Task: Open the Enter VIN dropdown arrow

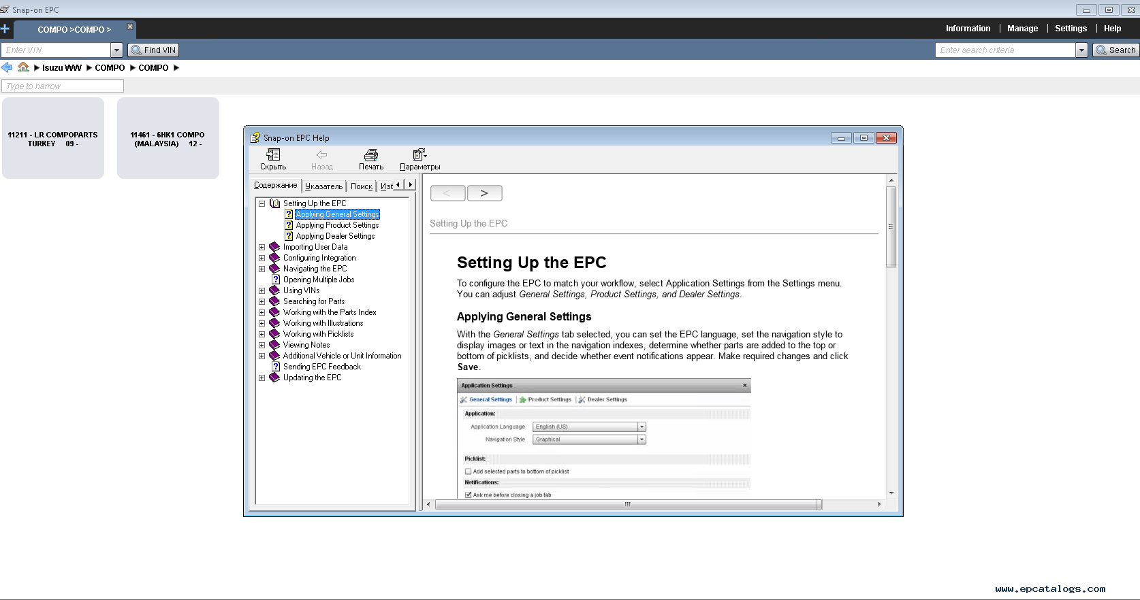Action: [116, 50]
